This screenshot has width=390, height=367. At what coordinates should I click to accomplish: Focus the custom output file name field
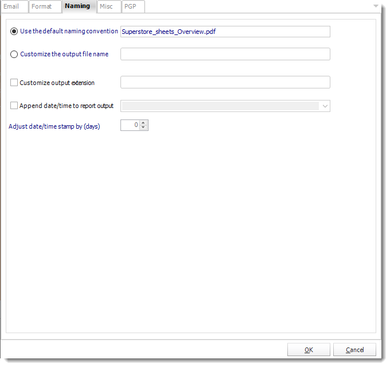pyautogui.click(x=225, y=54)
